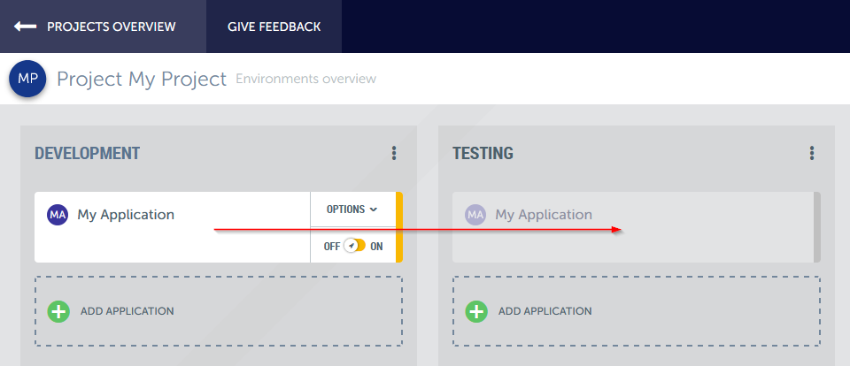Click the MP project avatar

click(27, 79)
